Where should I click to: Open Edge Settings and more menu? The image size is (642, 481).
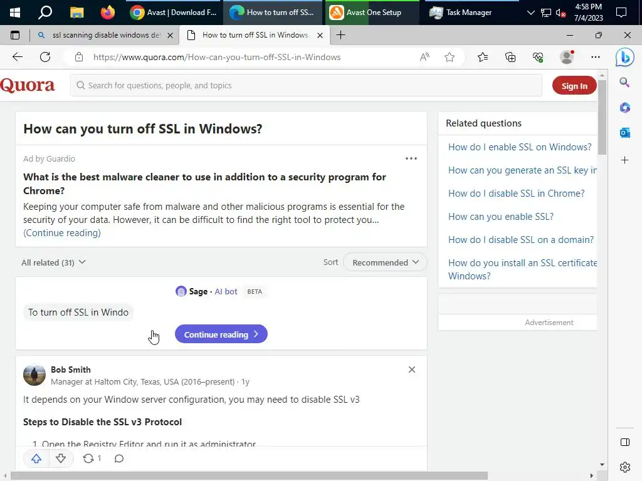(596, 57)
